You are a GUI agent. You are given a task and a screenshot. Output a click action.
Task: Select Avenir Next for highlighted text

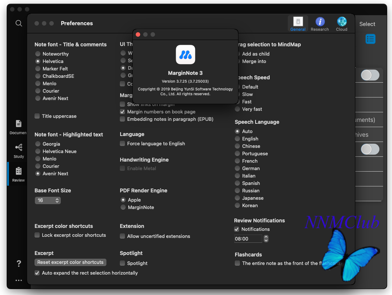click(38, 173)
